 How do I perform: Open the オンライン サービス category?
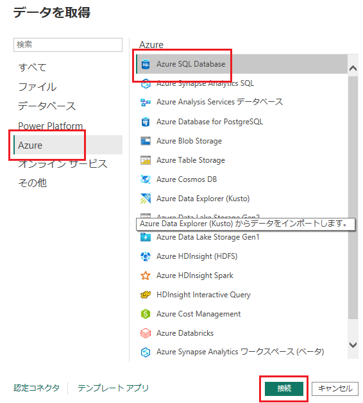[x=62, y=164]
